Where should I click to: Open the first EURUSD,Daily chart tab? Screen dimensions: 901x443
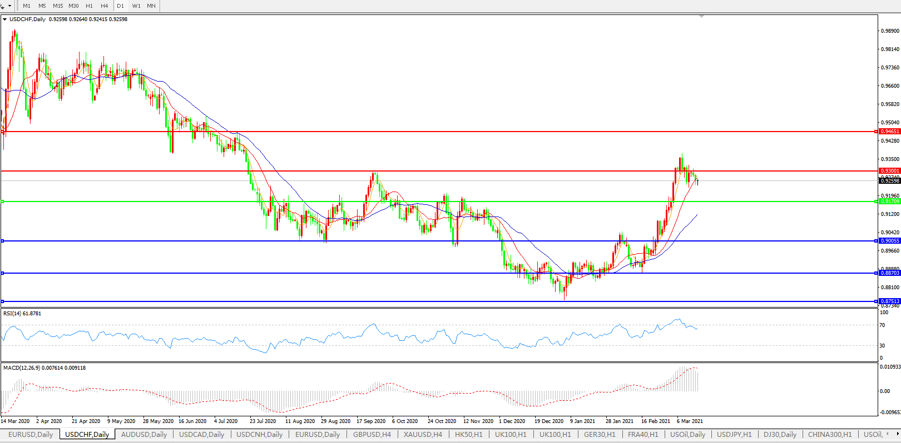[31, 435]
